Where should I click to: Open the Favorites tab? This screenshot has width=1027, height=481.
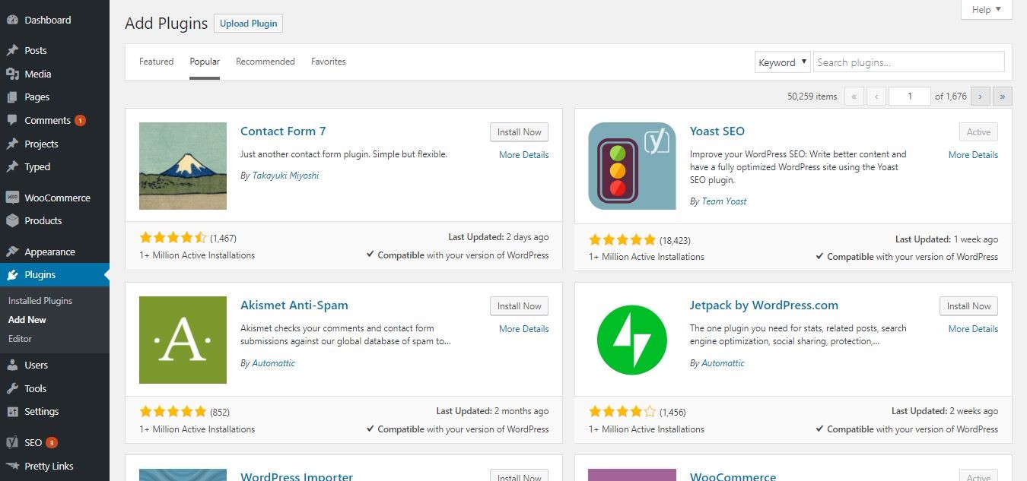(329, 62)
